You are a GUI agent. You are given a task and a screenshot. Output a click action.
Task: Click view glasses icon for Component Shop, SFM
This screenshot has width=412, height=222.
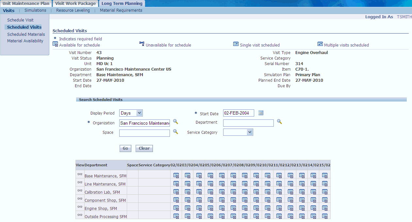click(80, 198)
